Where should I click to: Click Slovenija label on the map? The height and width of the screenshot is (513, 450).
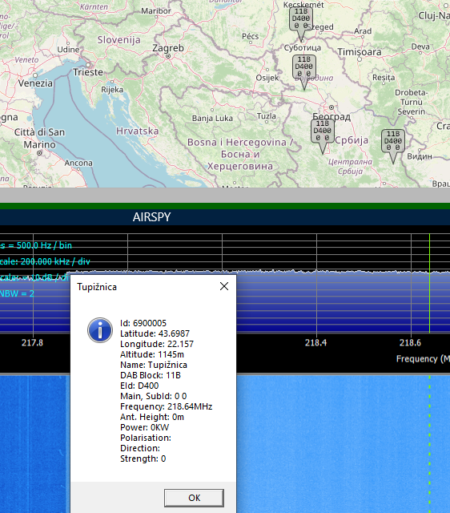pyautogui.click(x=119, y=40)
